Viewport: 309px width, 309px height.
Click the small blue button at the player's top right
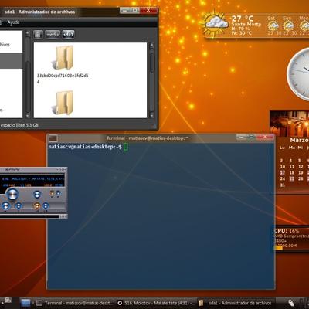(x=58, y=193)
